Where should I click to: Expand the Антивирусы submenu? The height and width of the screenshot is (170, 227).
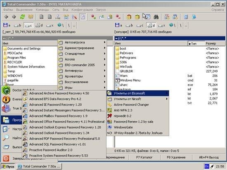(82, 71)
